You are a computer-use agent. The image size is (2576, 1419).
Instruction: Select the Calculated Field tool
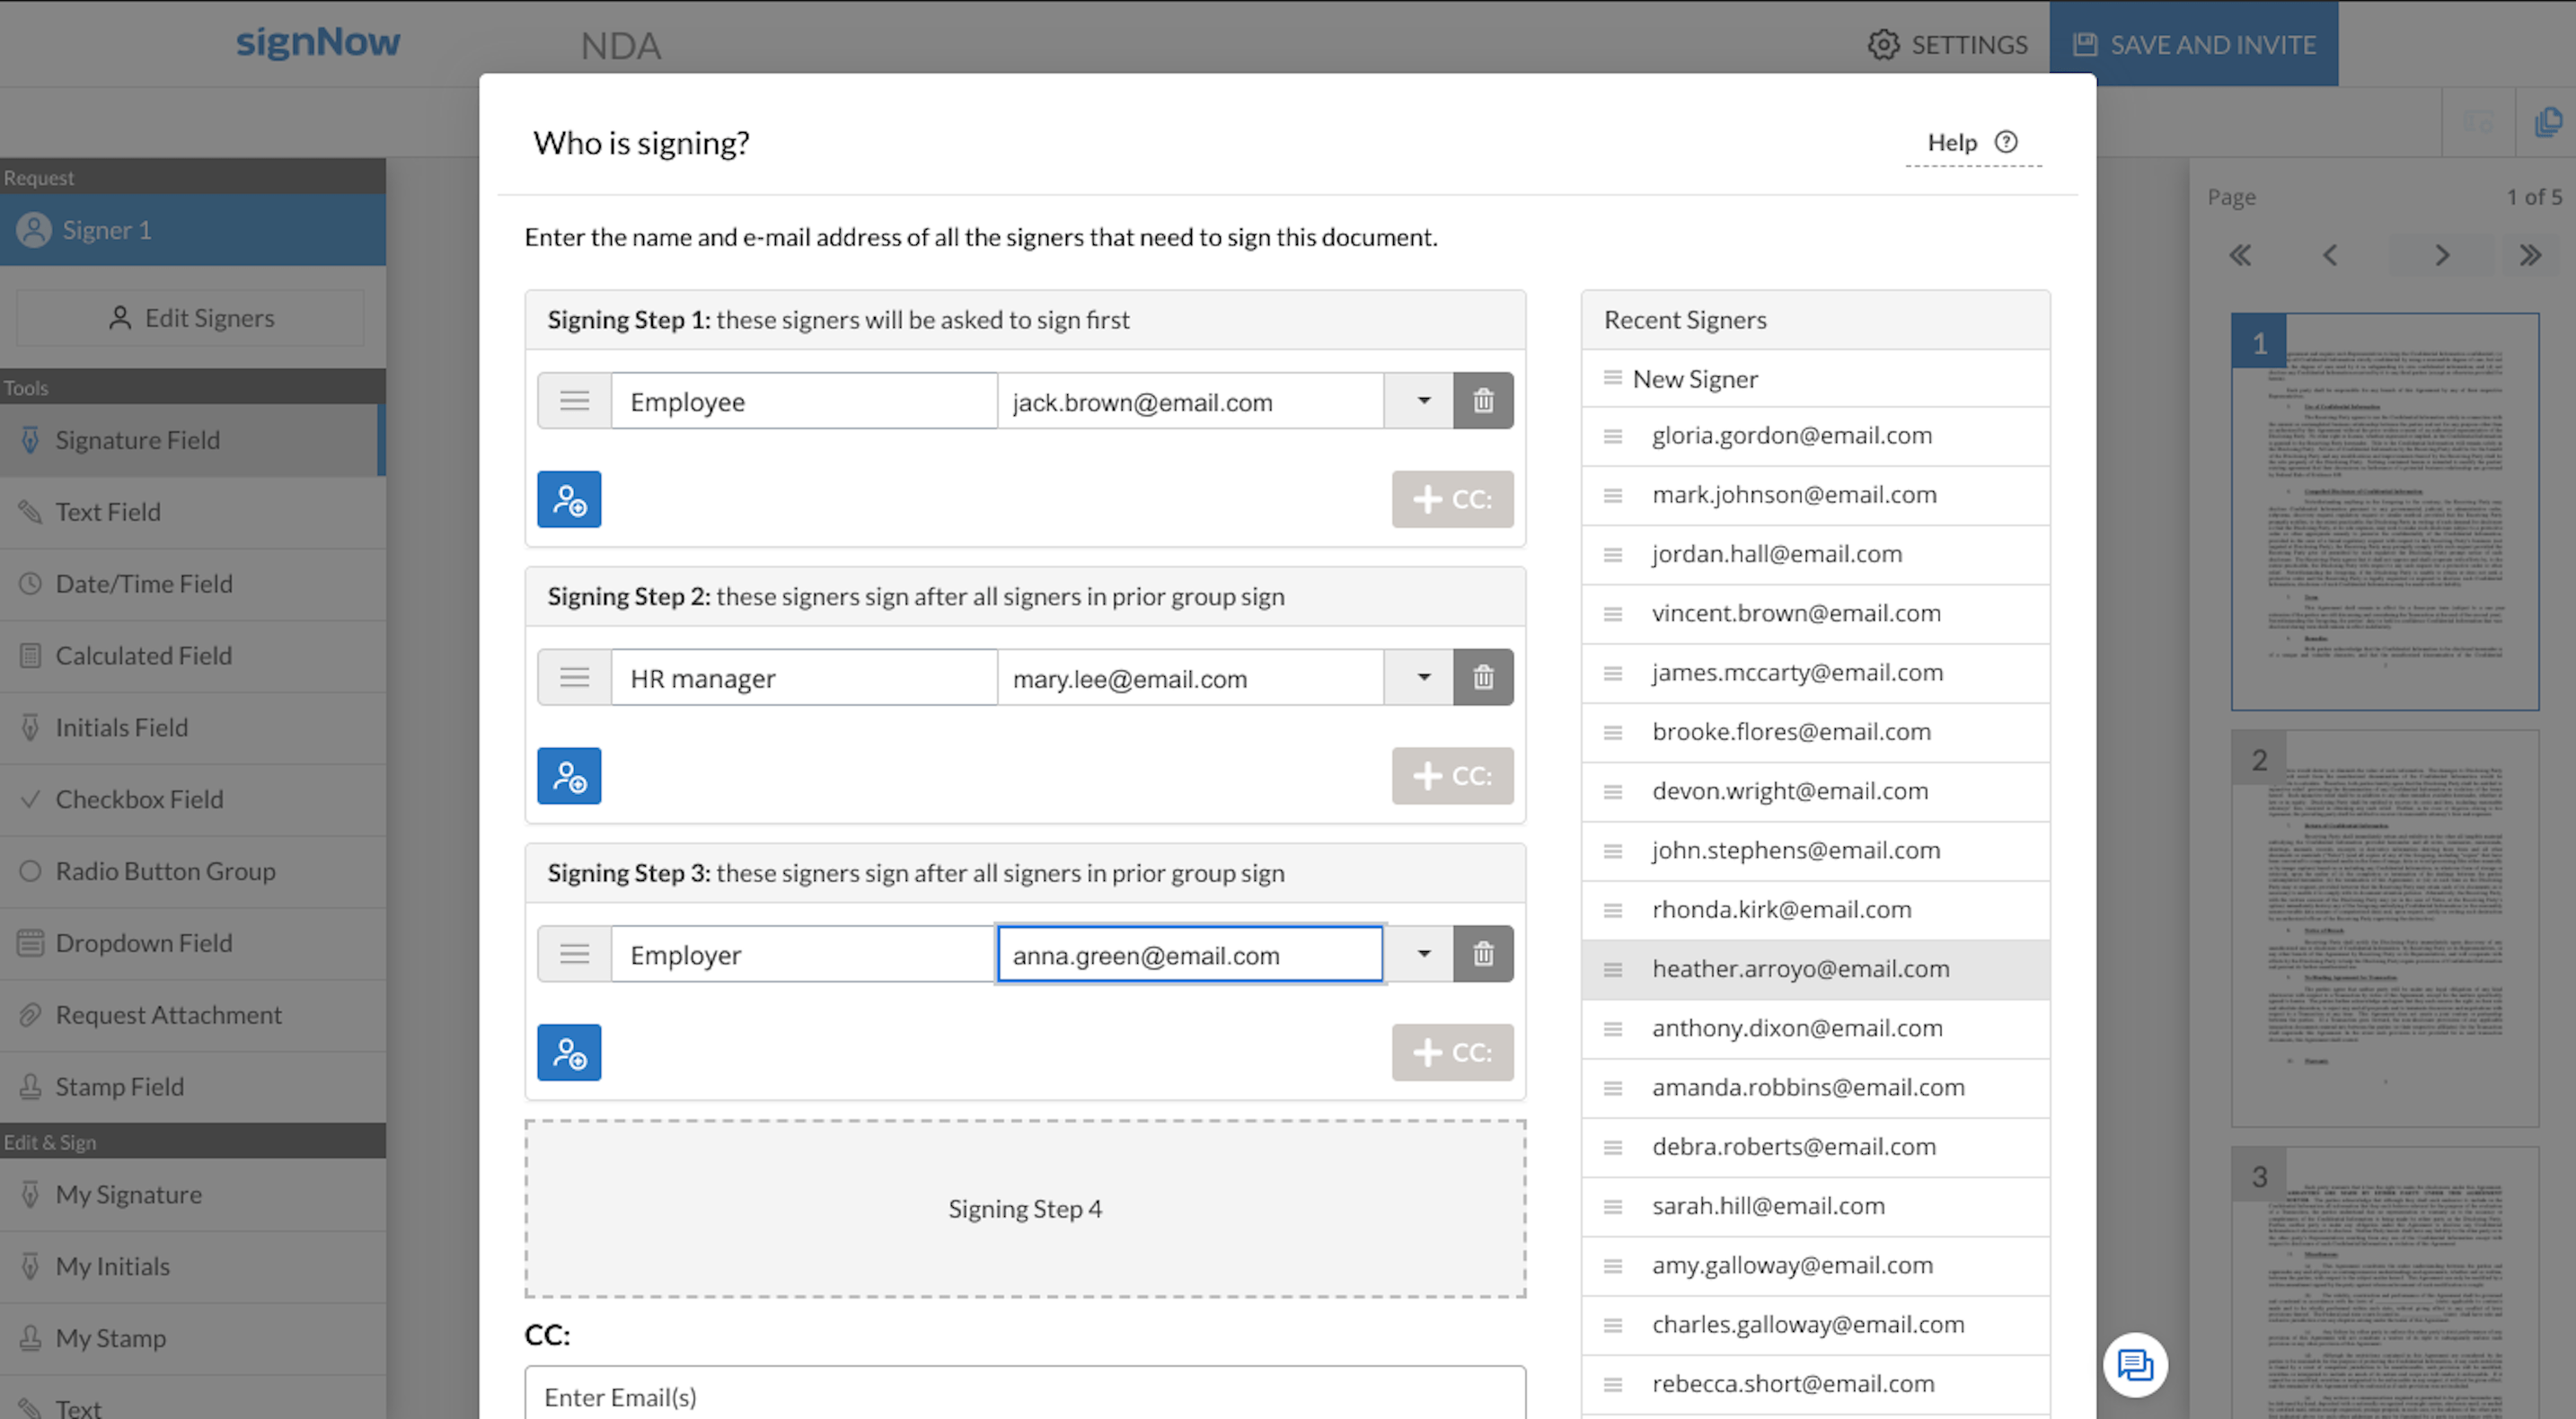[x=143, y=655]
